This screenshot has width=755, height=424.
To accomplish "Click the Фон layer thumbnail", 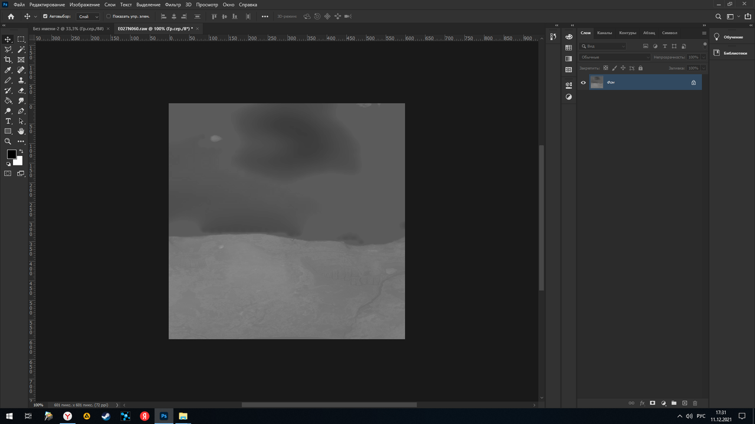I will point(597,82).
